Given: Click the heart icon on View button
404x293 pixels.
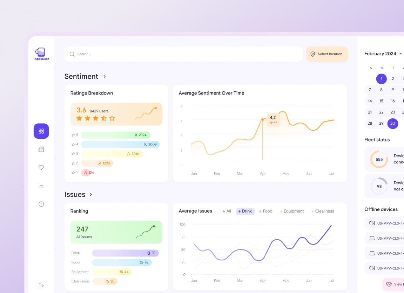Looking at the screenshot, I should click(389, 284).
